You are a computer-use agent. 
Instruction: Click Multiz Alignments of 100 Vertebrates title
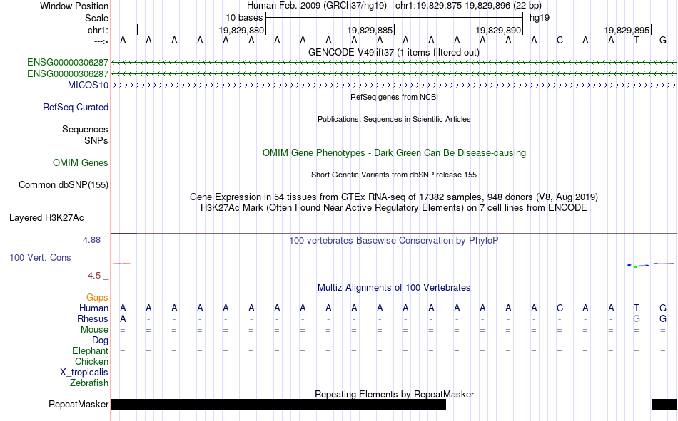[x=394, y=288]
